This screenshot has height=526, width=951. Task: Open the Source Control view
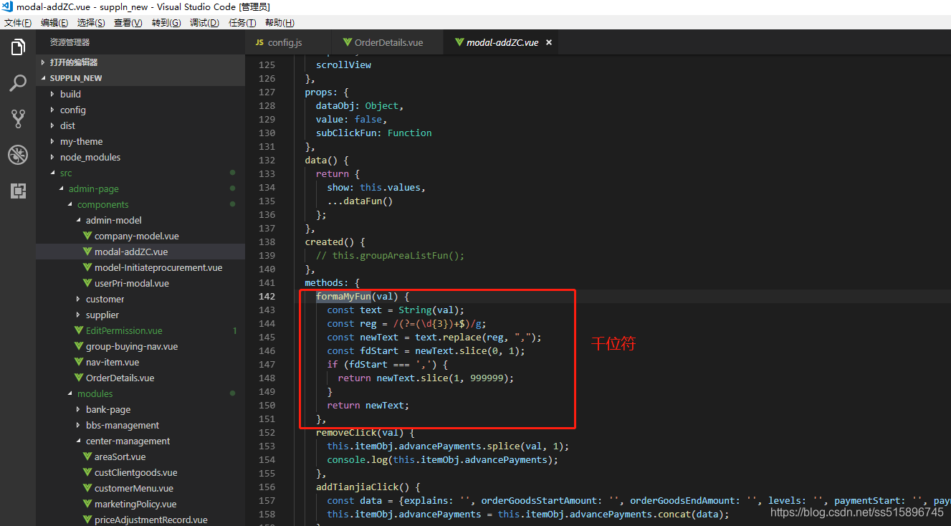18,119
